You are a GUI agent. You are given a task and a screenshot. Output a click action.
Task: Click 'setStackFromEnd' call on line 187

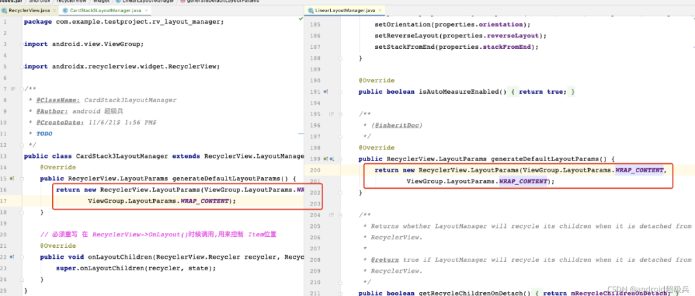404,47
